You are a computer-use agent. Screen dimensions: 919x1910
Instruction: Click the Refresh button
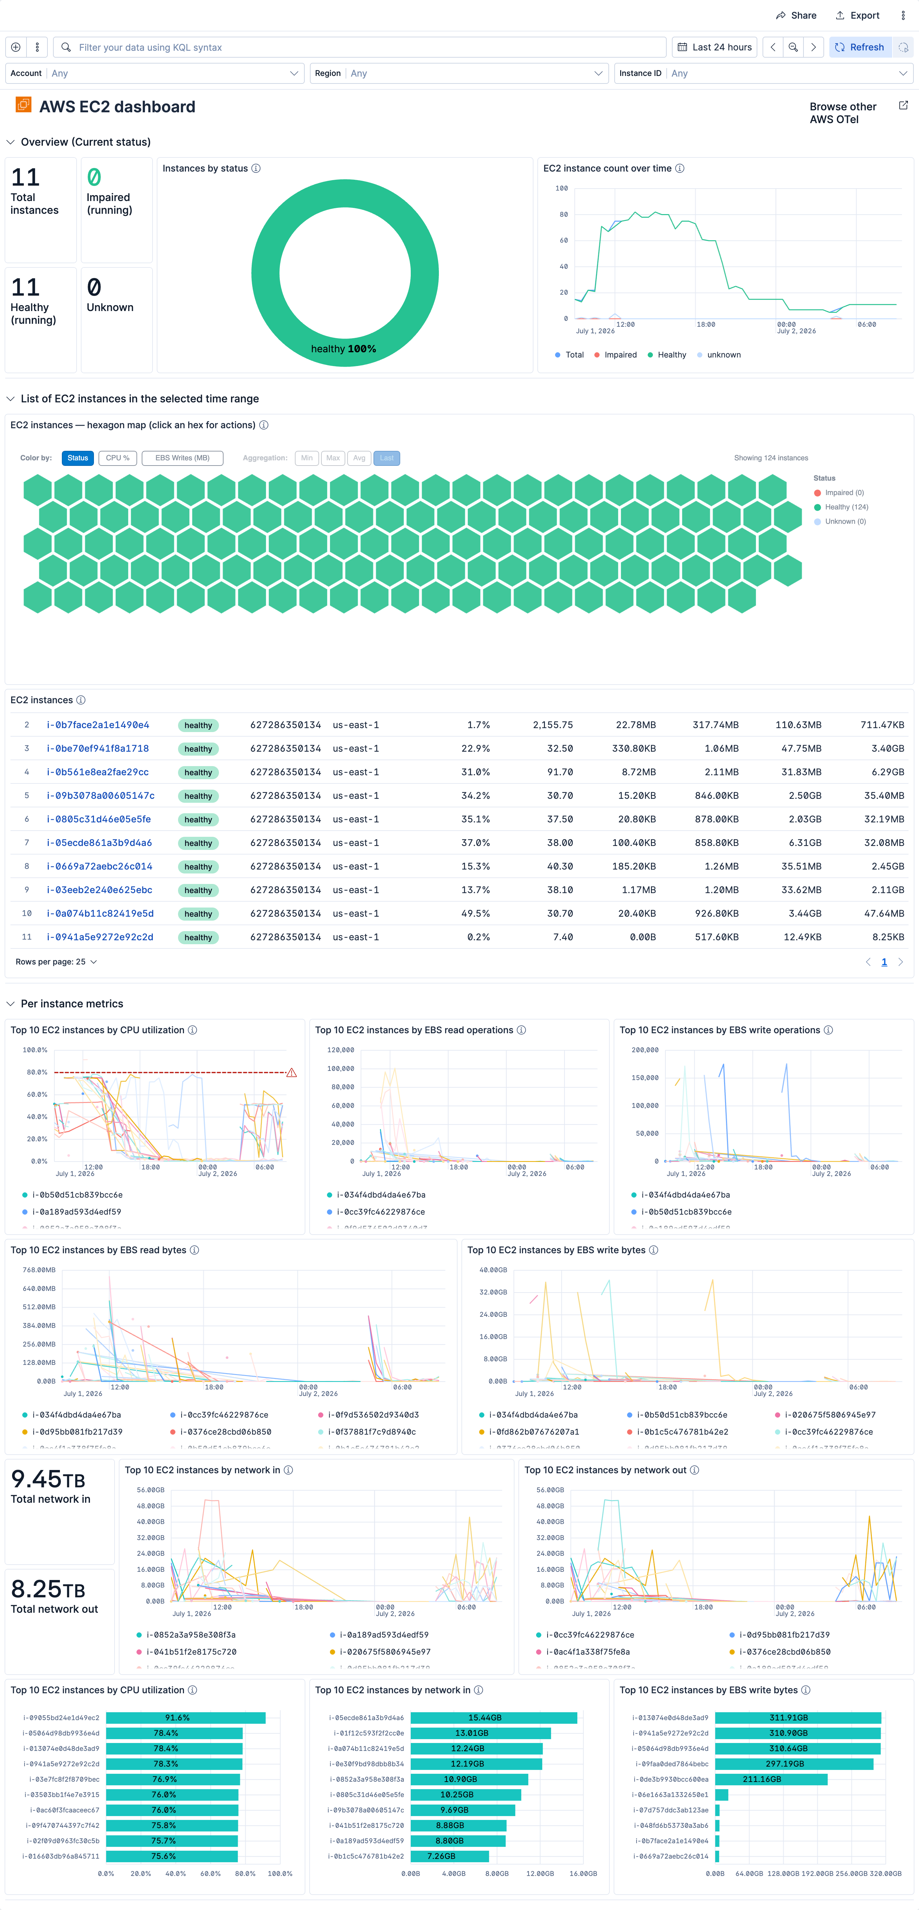coord(860,47)
